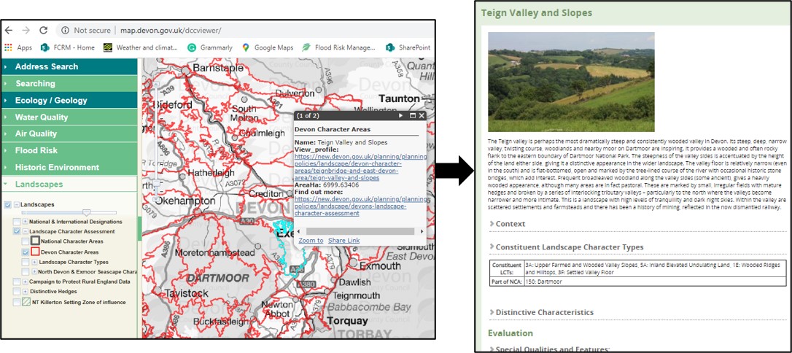Image resolution: width=792 pixels, height=353 pixels.
Task: Open the FCRM - Home bookmark
Action: coord(68,47)
